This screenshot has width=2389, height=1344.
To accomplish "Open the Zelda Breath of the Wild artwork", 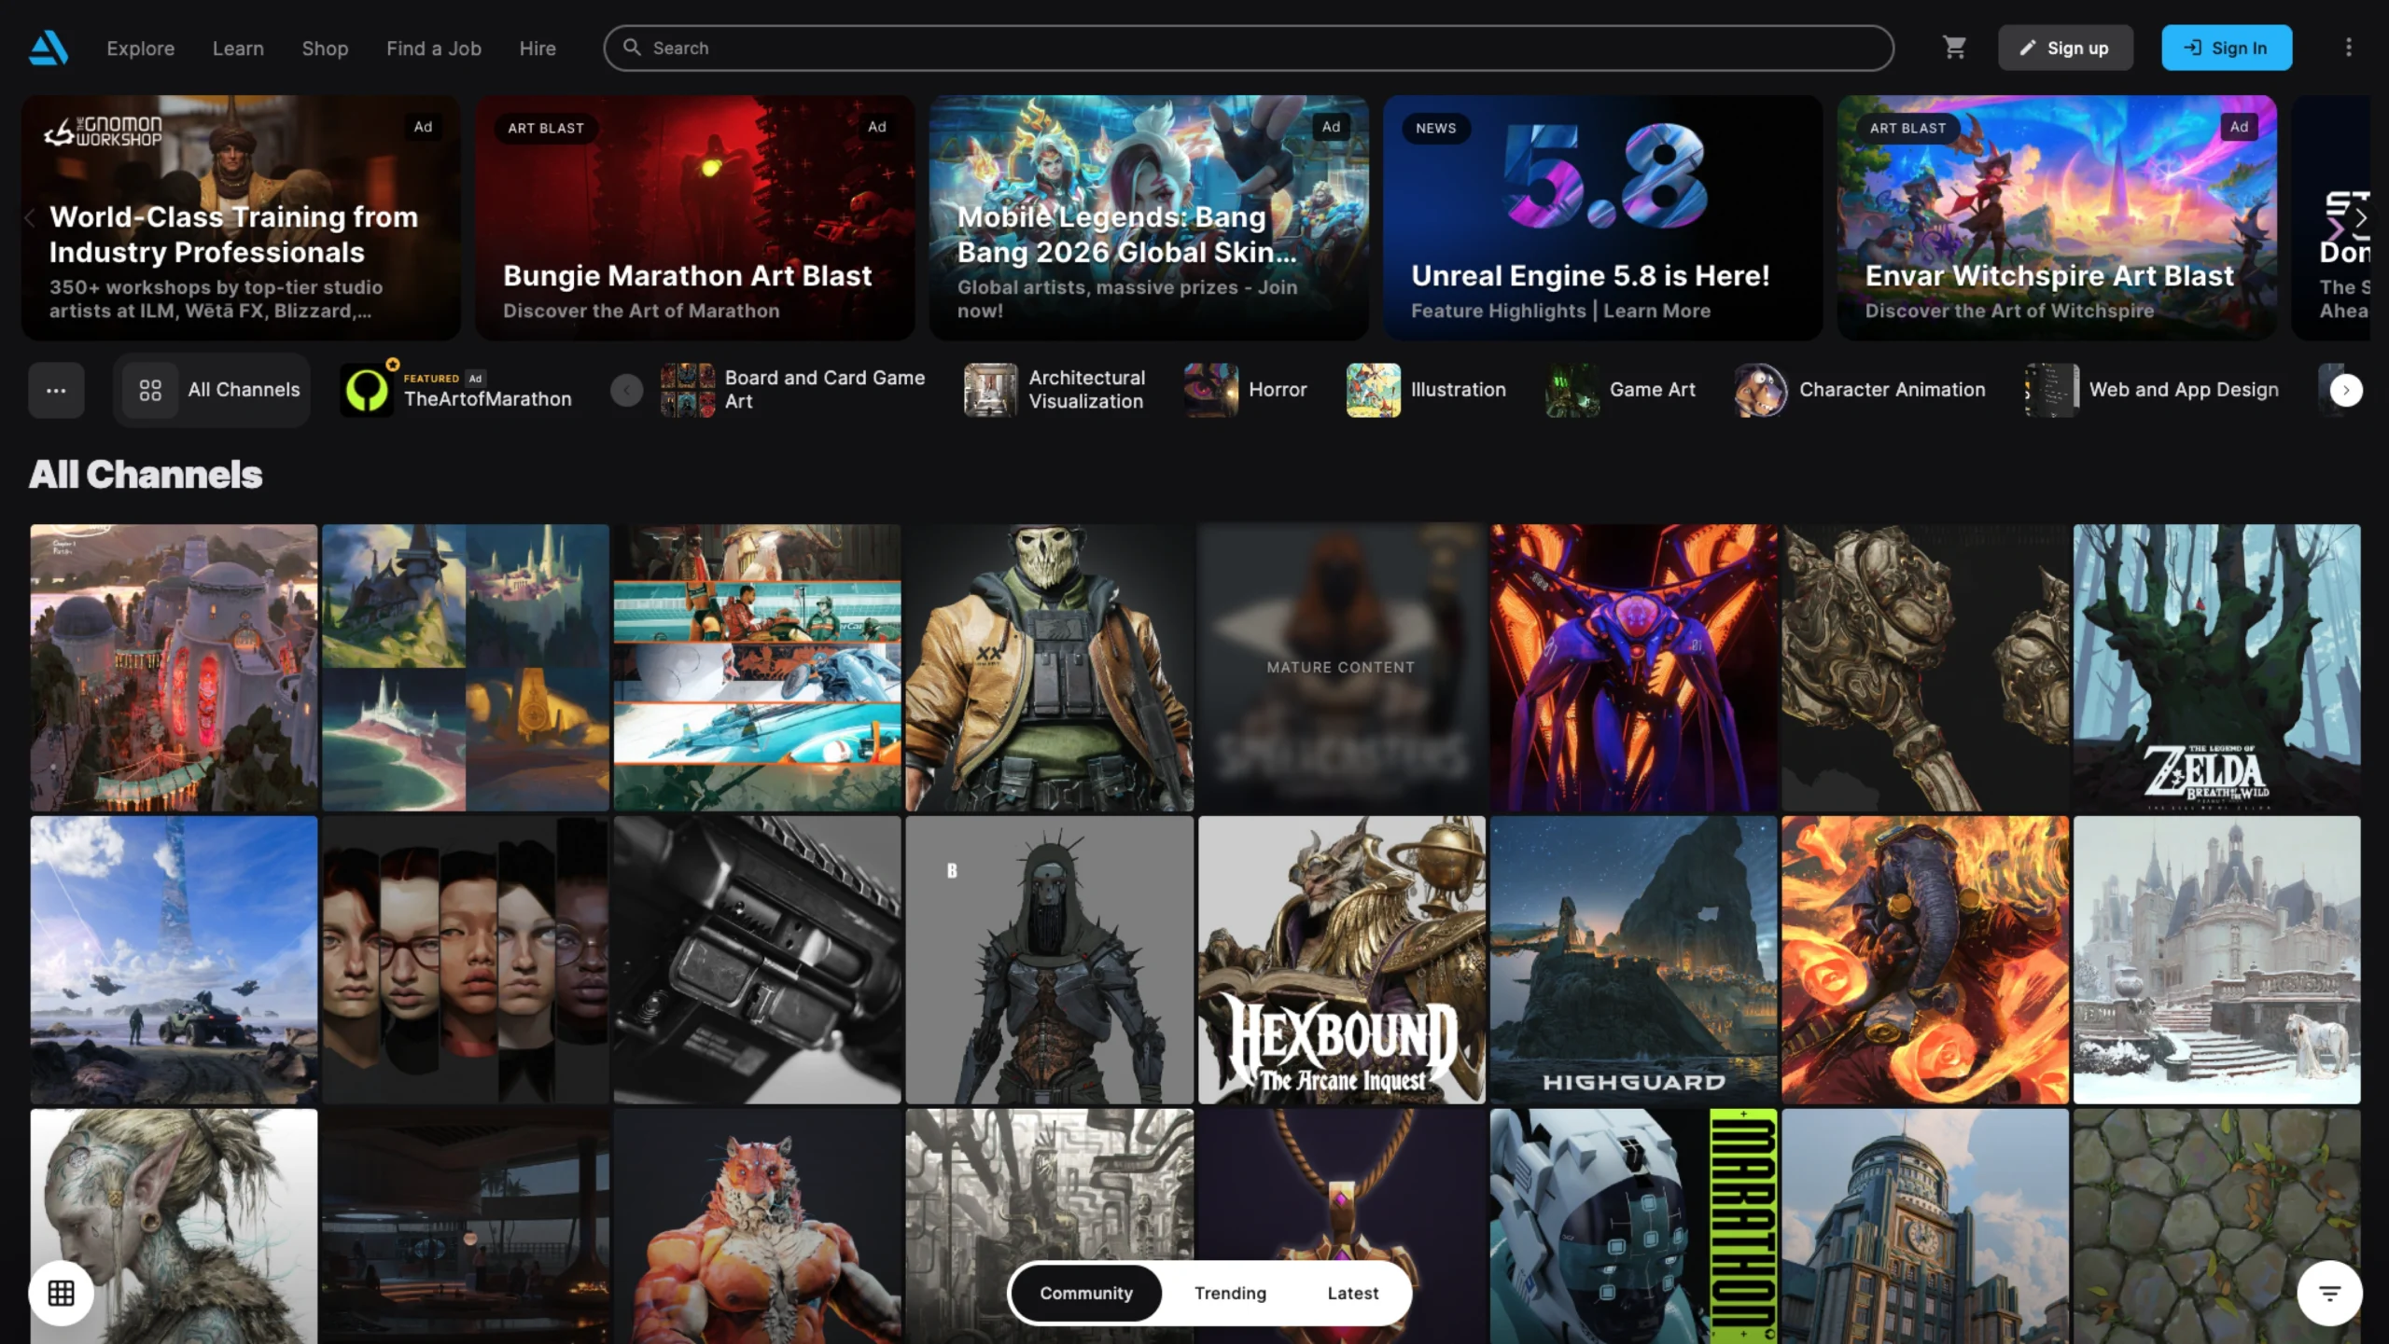I will (2216, 667).
